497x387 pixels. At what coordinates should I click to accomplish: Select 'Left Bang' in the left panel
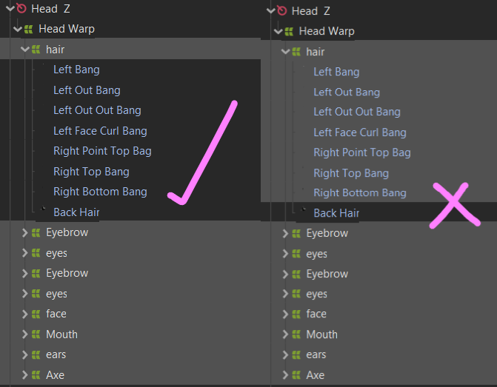coord(76,70)
